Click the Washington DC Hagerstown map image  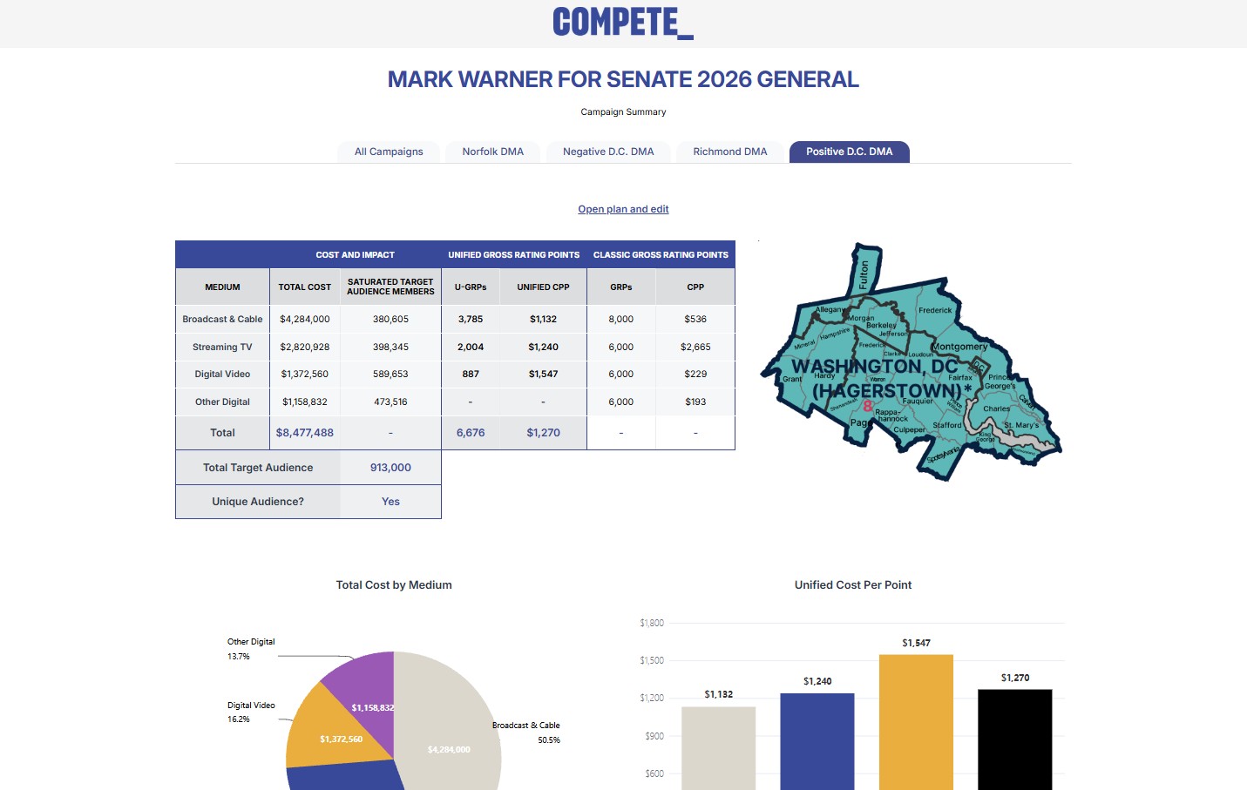[912, 362]
